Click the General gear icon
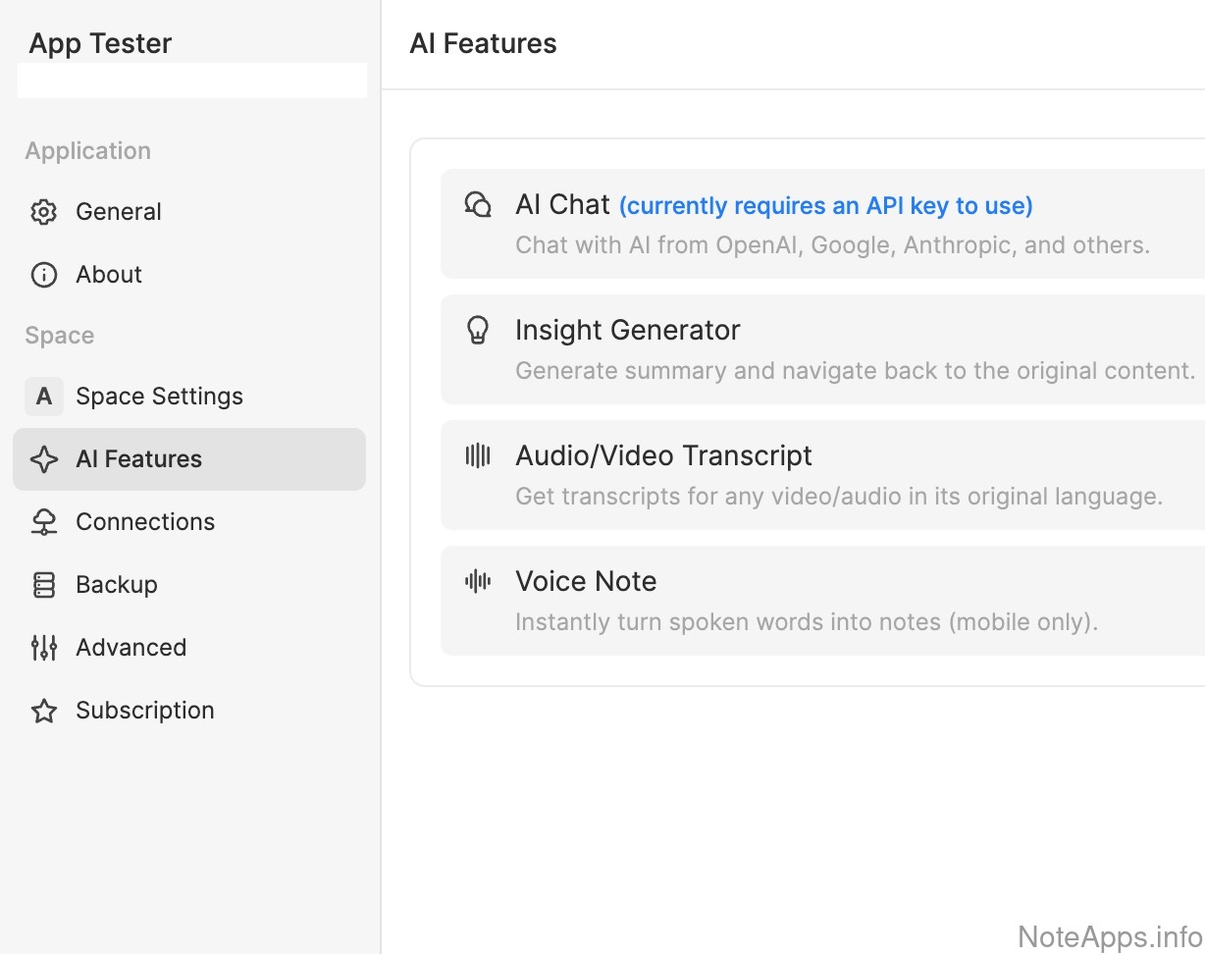Screen dimensions: 1205x956 44,212
